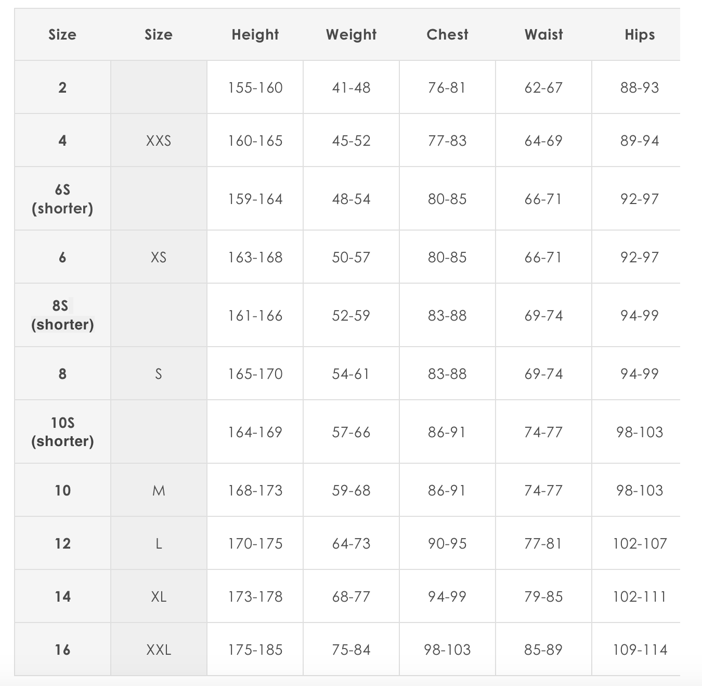
Task: Click the height cell 155-160
Action: pos(255,87)
